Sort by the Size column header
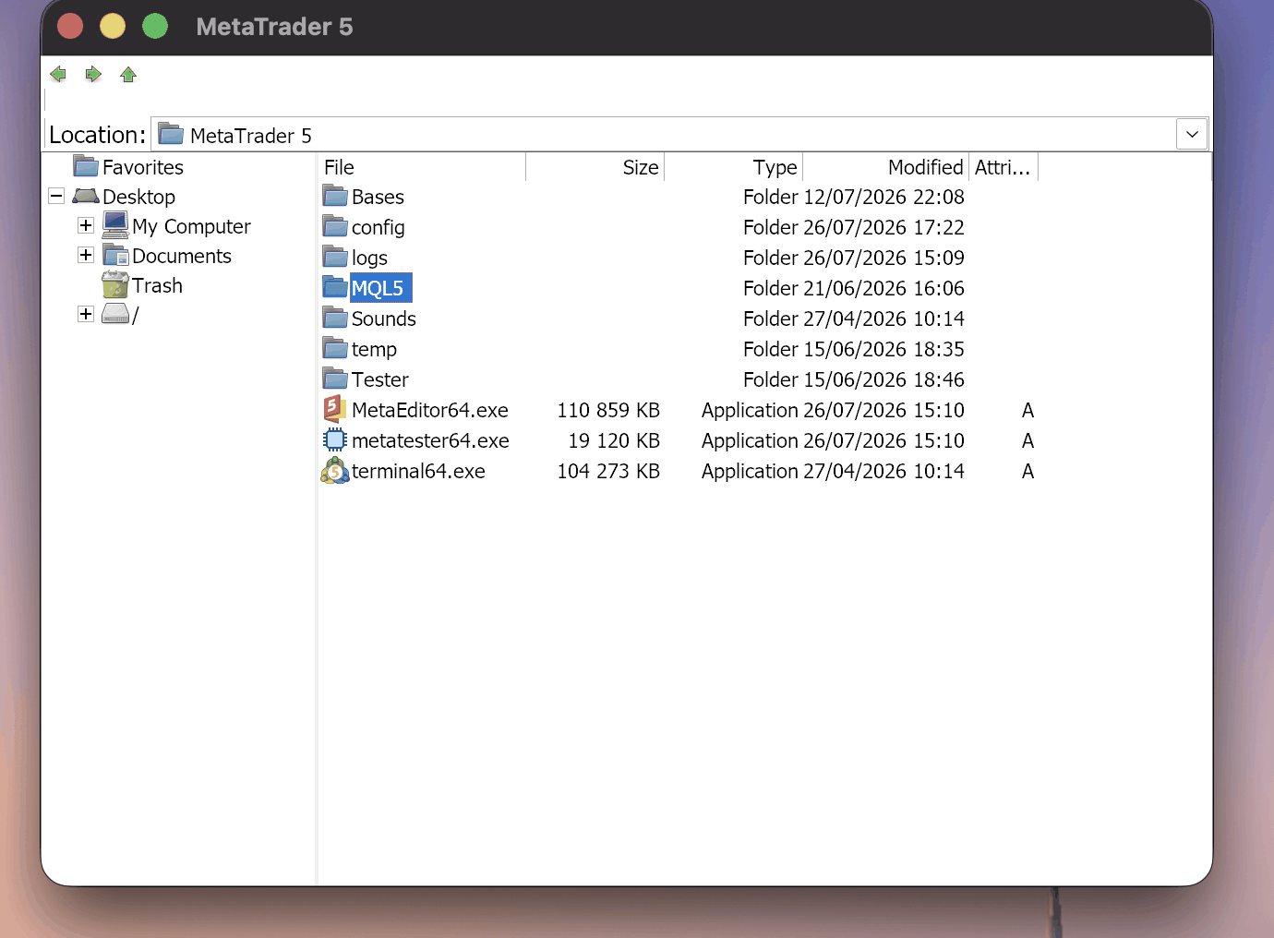This screenshot has width=1274, height=938. [595, 167]
